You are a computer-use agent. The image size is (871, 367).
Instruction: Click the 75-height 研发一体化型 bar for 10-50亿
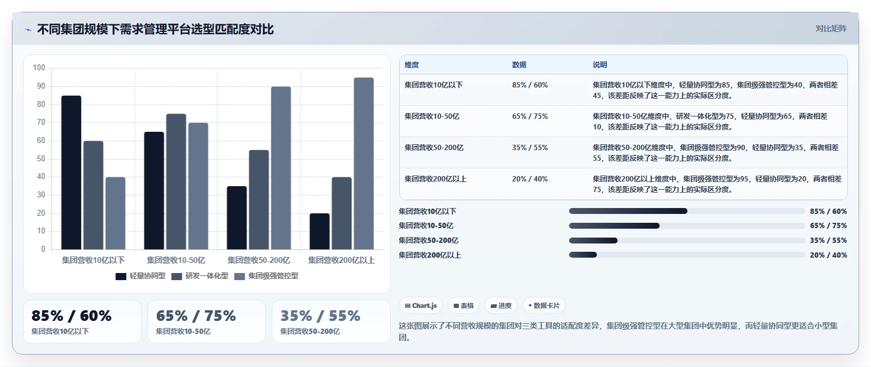tap(176, 181)
